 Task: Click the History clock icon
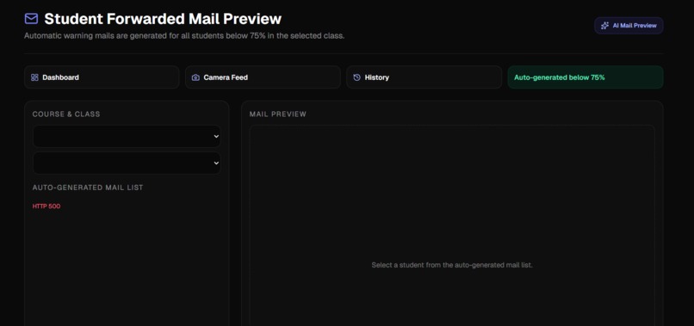coord(356,77)
